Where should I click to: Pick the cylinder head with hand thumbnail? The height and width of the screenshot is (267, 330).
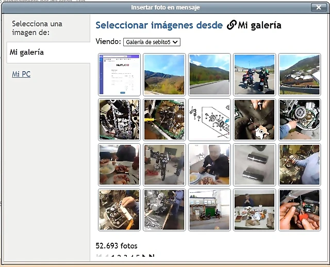(119, 210)
